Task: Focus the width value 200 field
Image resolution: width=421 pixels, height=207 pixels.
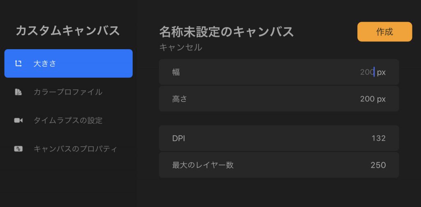Action: click(x=367, y=72)
